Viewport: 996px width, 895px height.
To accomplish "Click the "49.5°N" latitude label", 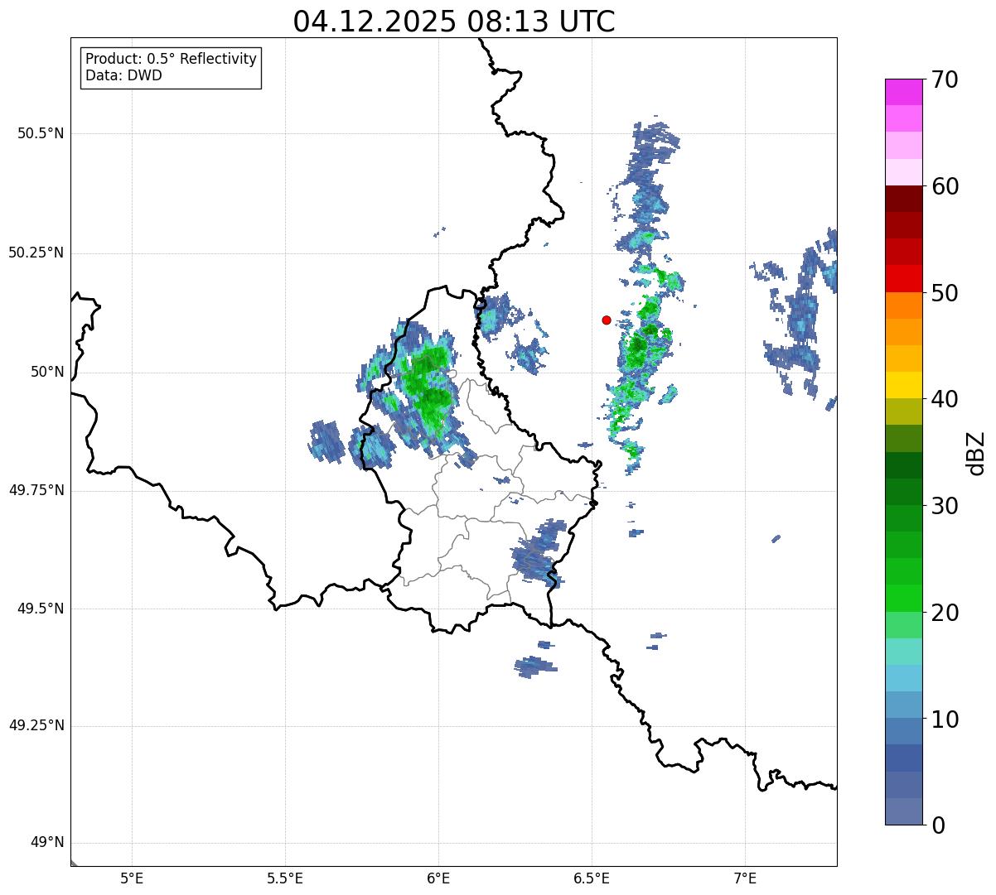I will click(41, 609).
